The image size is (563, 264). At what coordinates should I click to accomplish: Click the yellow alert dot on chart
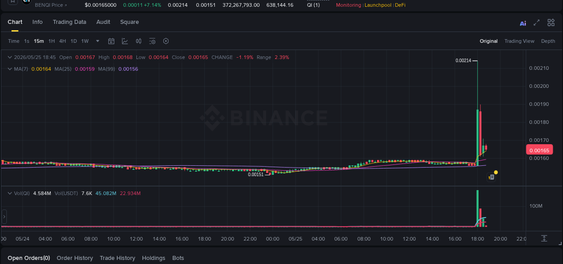[496, 172]
